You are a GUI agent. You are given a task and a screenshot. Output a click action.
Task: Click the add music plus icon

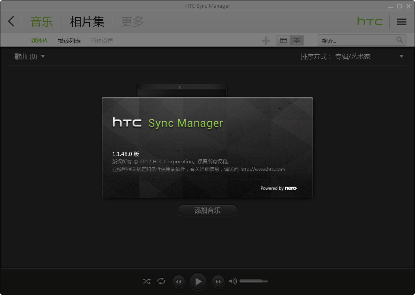click(266, 40)
